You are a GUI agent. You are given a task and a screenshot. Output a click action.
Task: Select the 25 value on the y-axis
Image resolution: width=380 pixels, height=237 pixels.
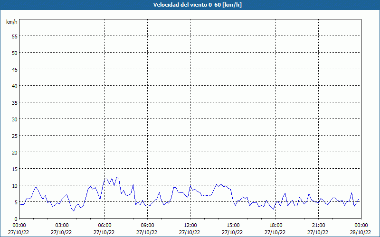click(x=15, y=136)
